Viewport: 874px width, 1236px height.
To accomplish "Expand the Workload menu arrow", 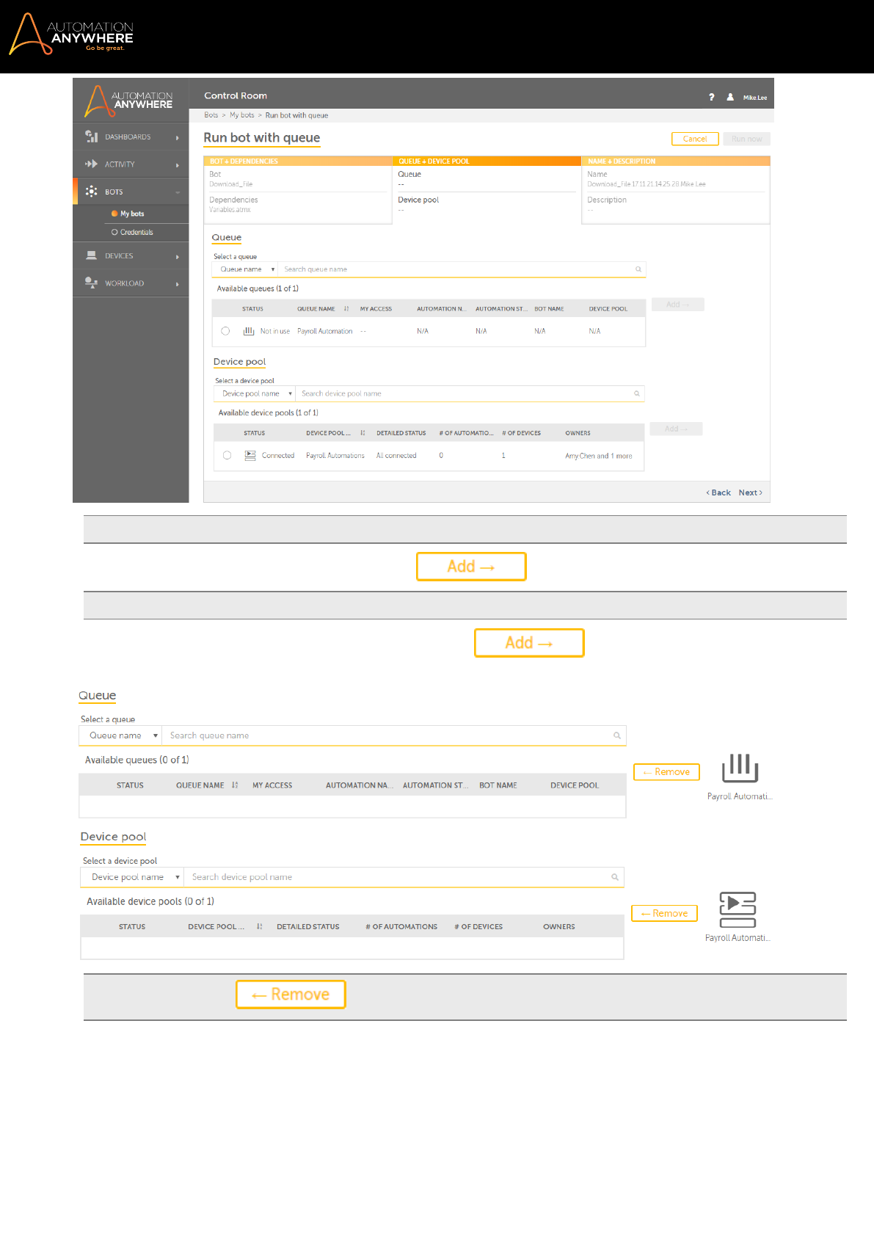I will click(177, 284).
